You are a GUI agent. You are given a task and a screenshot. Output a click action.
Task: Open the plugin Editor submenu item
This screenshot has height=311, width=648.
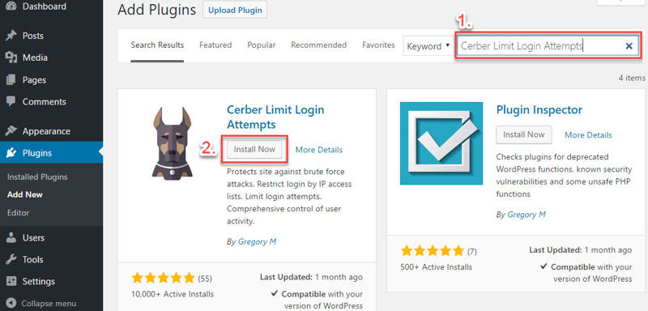point(18,213)
